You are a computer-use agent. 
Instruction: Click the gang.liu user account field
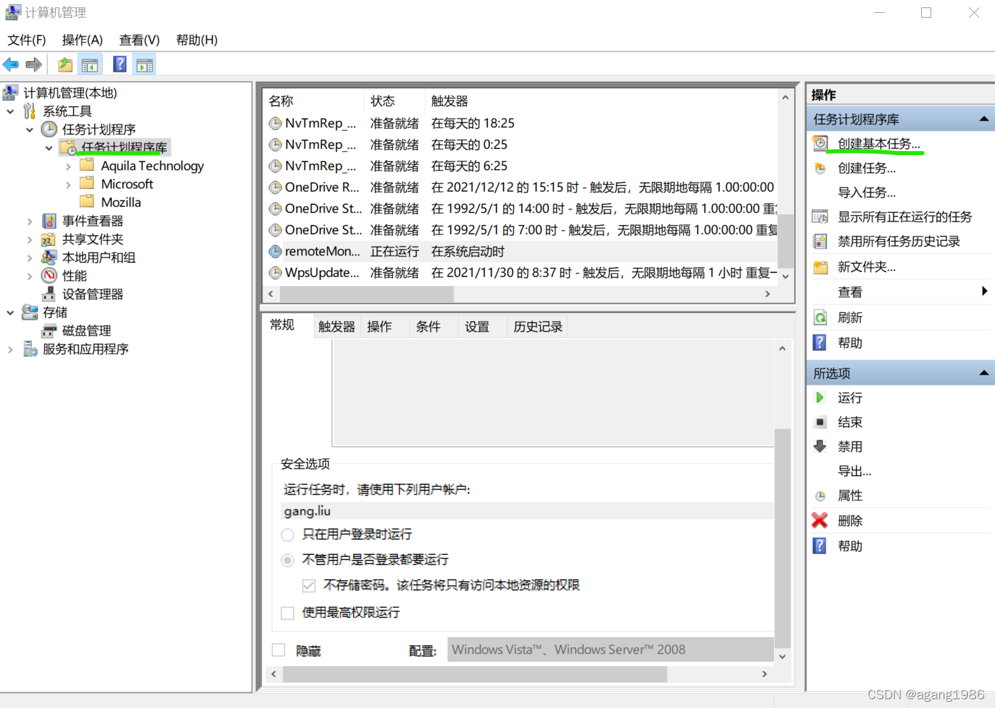tap(527, 511)
